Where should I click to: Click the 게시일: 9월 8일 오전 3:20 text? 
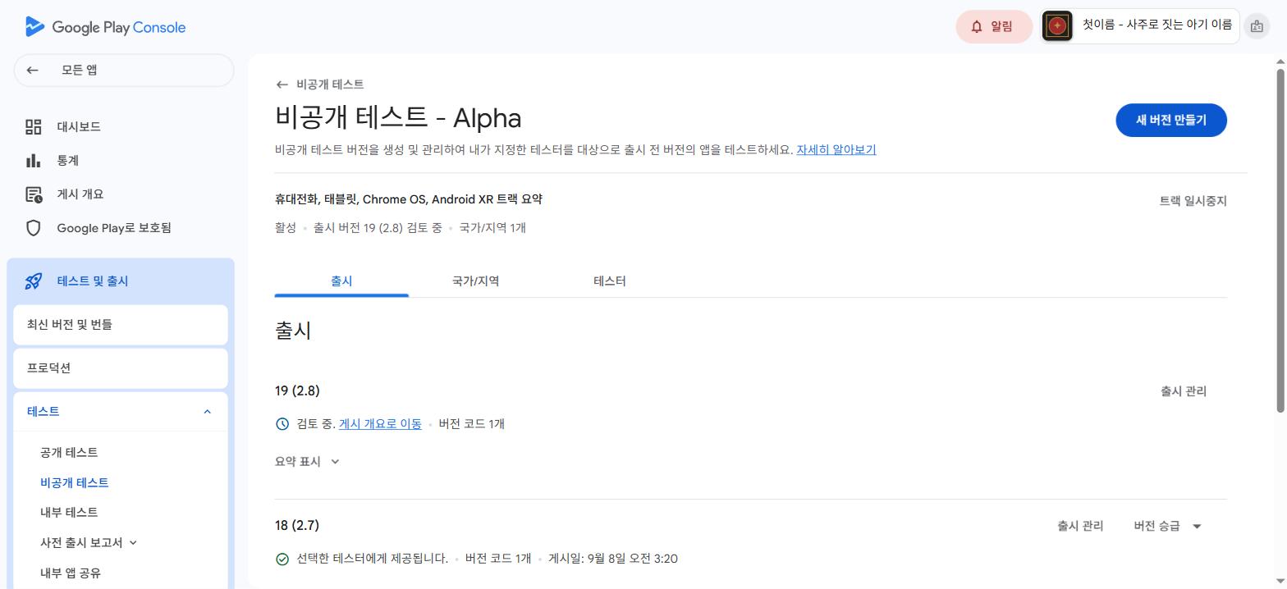(x=613, y=559)
